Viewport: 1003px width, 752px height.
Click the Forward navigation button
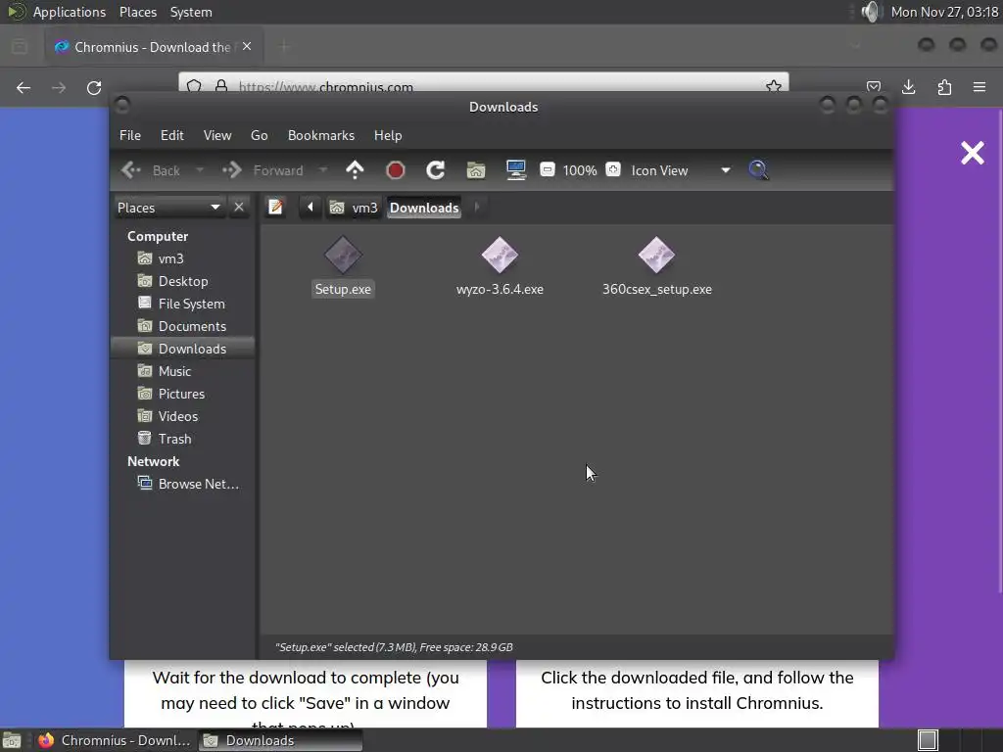tap(263, 170)
